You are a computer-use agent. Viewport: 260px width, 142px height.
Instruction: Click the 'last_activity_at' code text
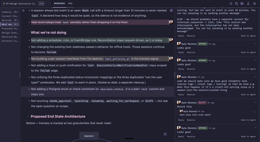point(117,59)
